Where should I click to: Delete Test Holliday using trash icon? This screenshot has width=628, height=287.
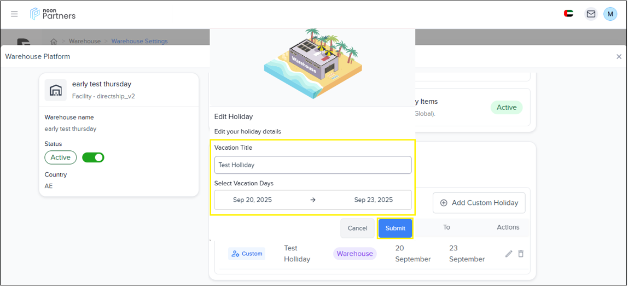(521, 254)
